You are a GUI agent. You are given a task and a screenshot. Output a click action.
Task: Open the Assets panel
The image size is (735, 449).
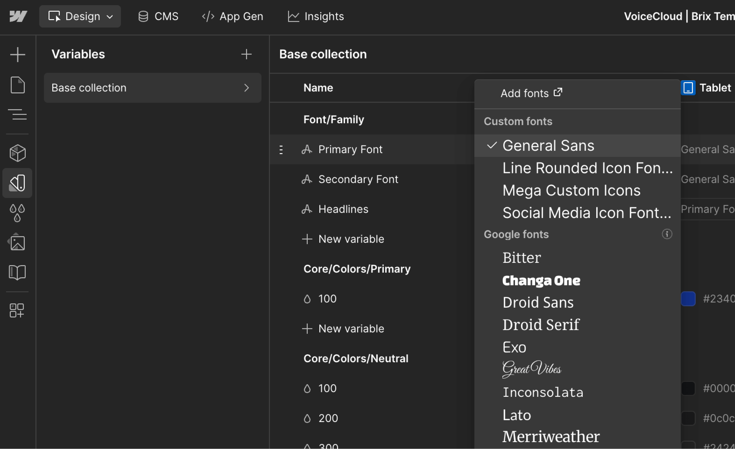(17, 242)
